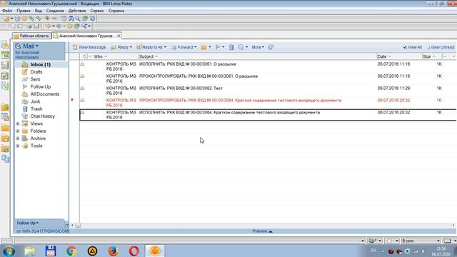This screenshot has width=457, height=257.
Task: Open the Mail dropdown header
Action: [31, 46]
